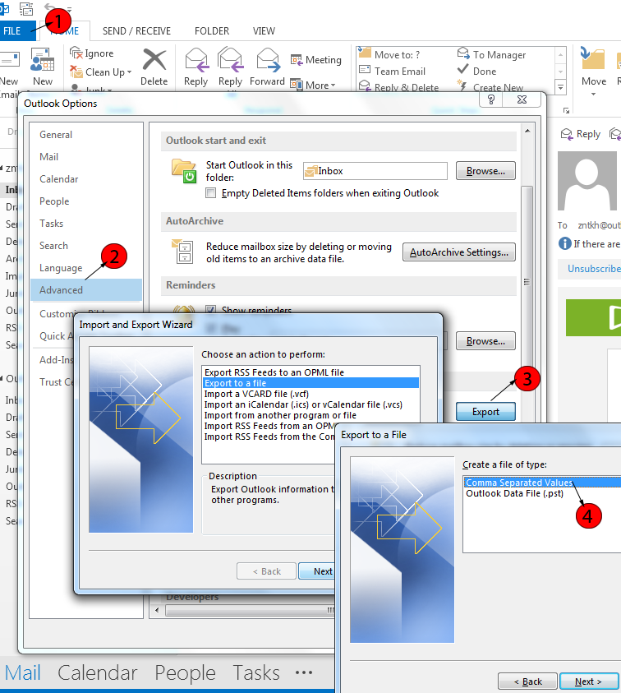Click Browse button for reminder sound
This screenshot has width=621, height=693.
[x=485, y=341]
